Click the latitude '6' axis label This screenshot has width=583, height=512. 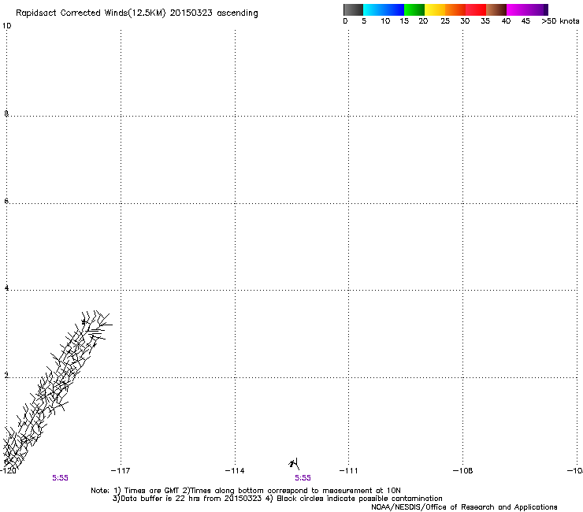[x=6, y=201]
